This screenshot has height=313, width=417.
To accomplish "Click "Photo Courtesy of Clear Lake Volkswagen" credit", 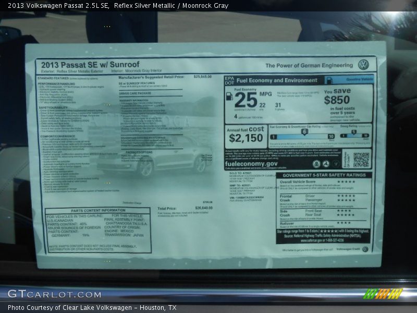I will (x=70, y=308).
